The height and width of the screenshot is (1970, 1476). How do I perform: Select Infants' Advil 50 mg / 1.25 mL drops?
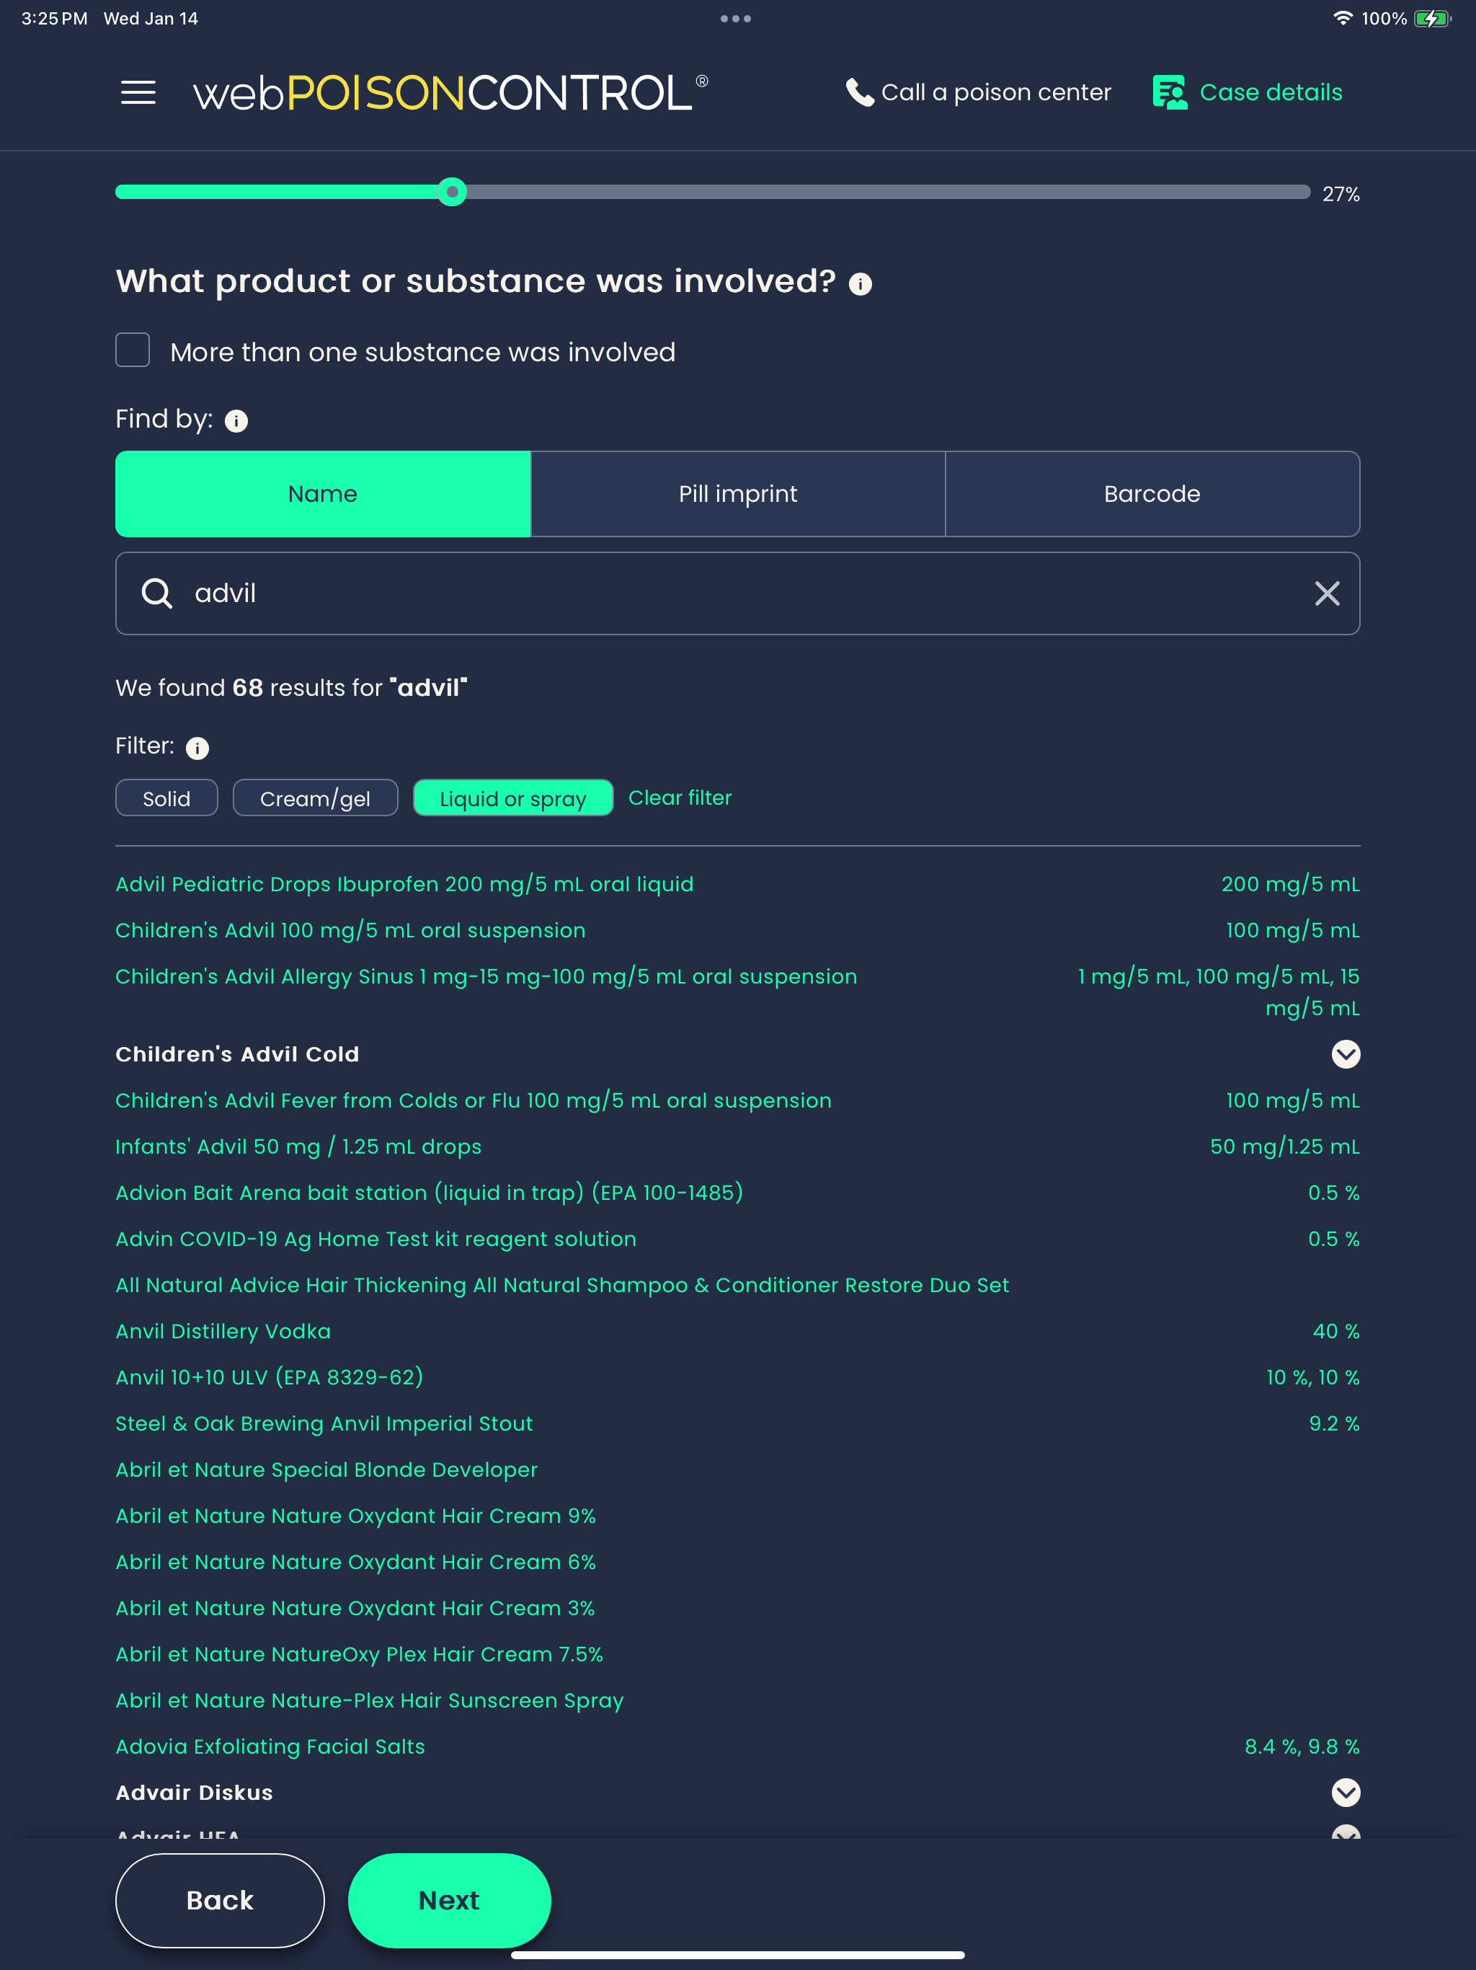[x=298, y=1147]
